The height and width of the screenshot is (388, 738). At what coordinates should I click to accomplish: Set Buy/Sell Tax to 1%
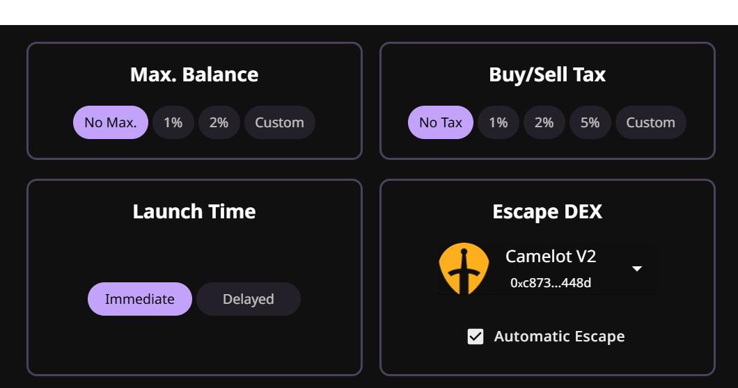(x=498, y=122)
